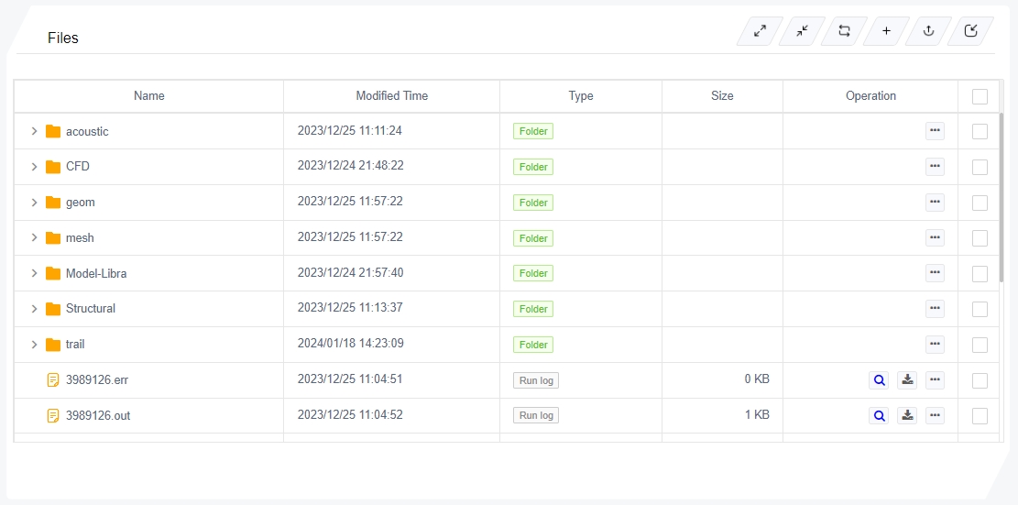Select the mesh folder name
The height and width of the screenshot is (505, 1018).
80,238
